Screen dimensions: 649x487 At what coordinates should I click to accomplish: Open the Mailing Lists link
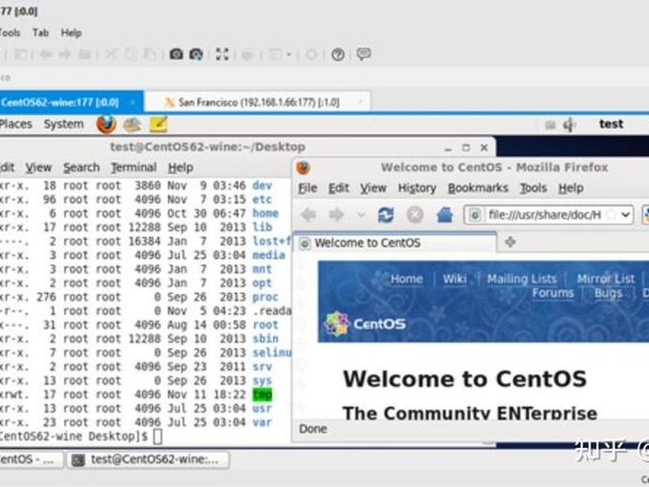pyautogui.click(x=522, y=279)
